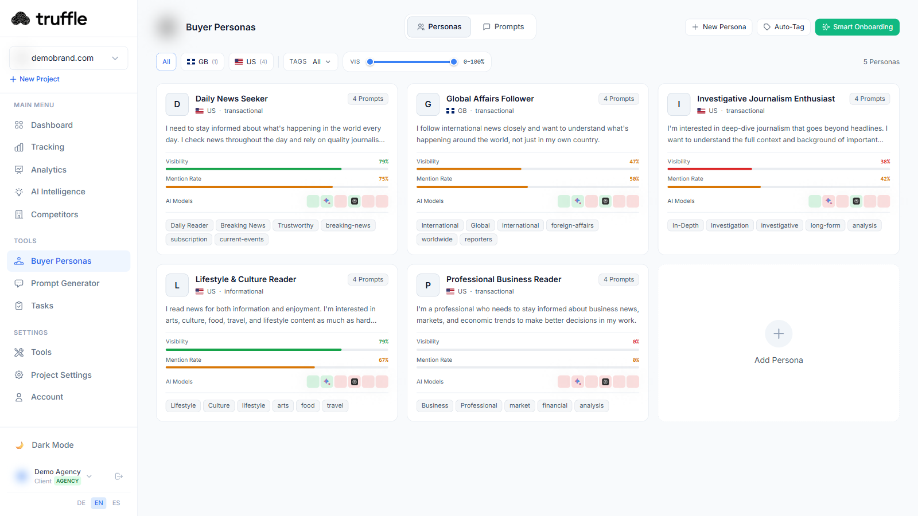
Task: Click the New Project link
Action: coord(35,79)
